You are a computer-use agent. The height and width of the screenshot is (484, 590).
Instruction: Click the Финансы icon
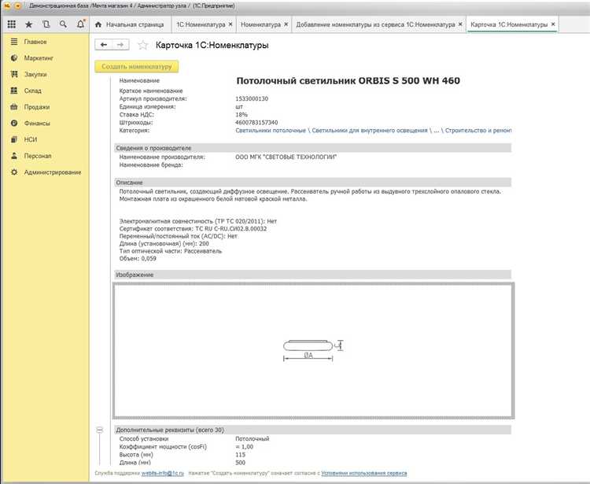(x=14, y=123)
